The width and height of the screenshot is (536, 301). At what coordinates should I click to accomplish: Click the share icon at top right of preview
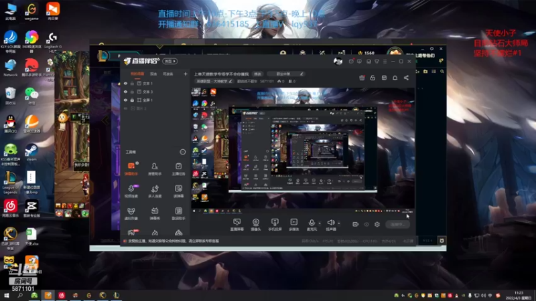[406, 78]
